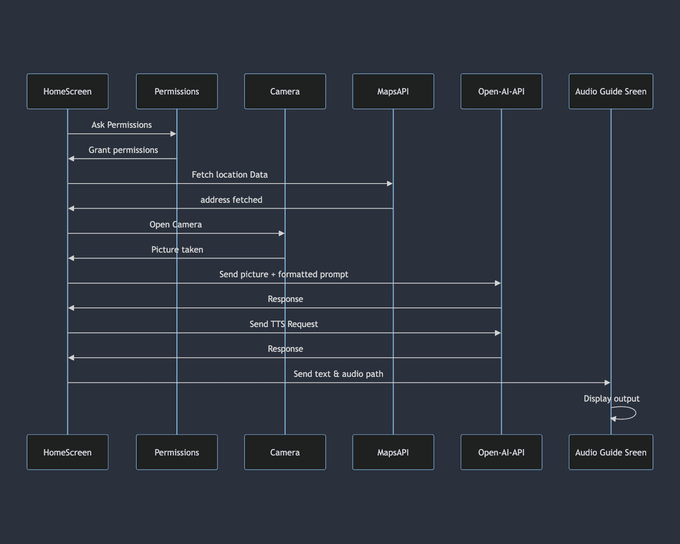Click the top Camera participant box

point(285,91)
